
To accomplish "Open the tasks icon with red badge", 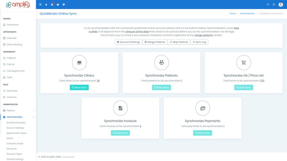I will click(52, 4).
